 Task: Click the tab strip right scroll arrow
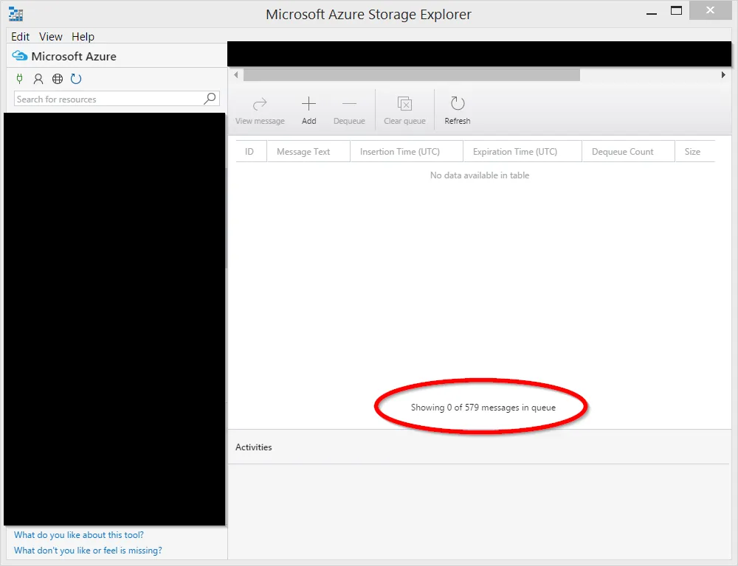723,74
